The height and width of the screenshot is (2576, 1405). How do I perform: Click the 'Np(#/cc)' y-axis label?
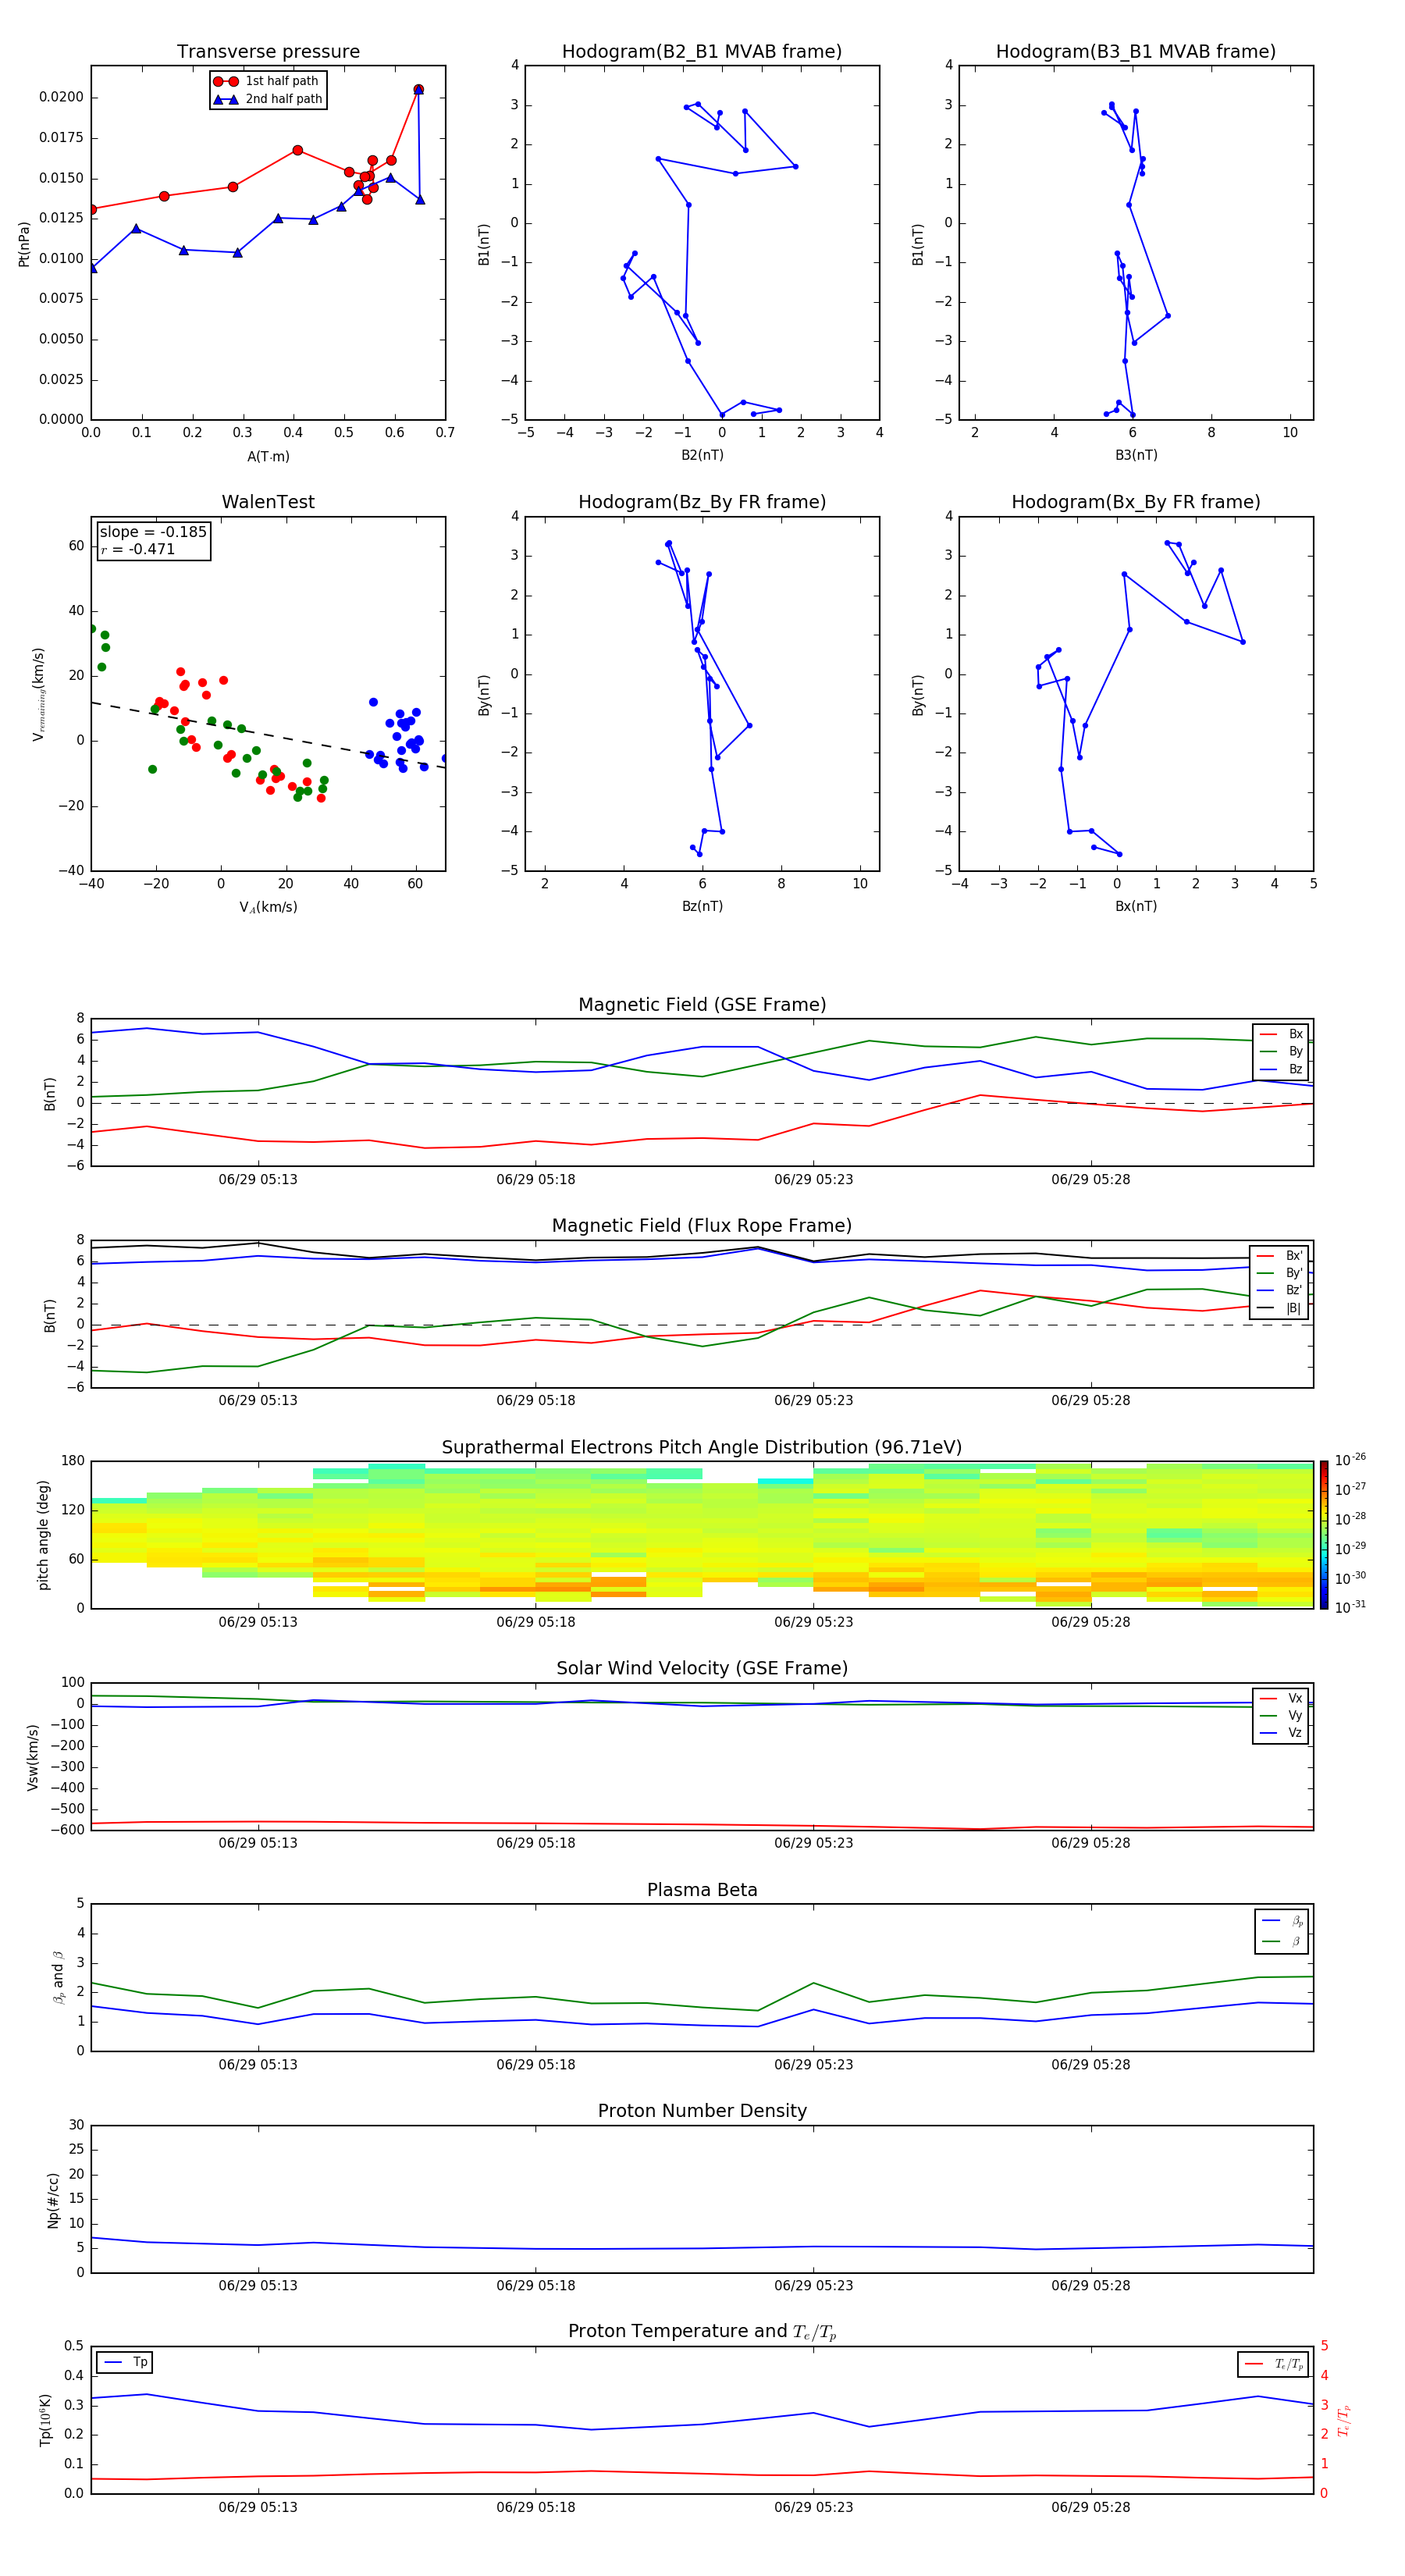[x=53, y=2200]
